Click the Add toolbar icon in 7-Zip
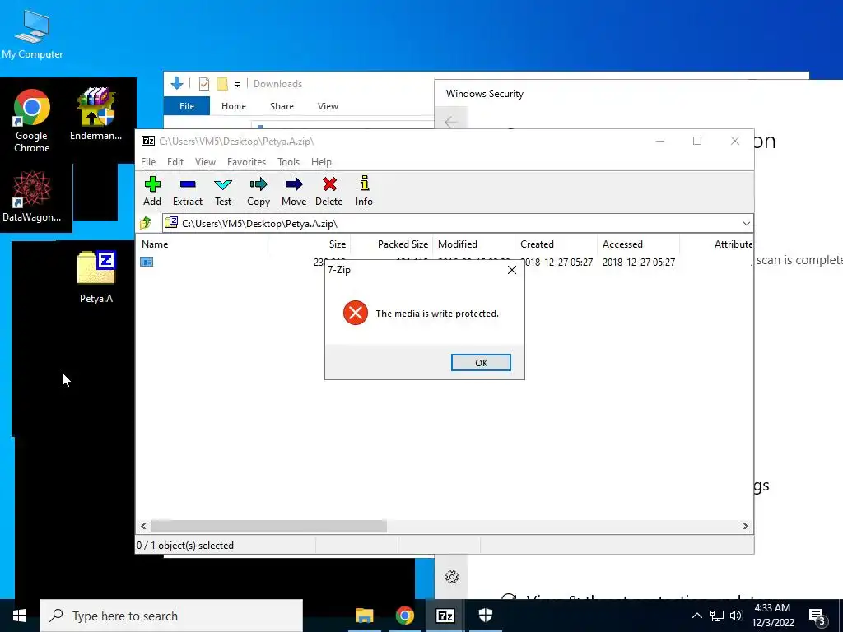Image resolution: width=843 pixels, height=632 pixels. pos(152,191)
